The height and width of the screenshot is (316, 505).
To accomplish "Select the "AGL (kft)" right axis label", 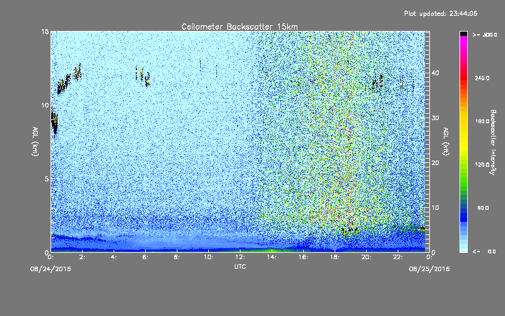I will [446, 142].
